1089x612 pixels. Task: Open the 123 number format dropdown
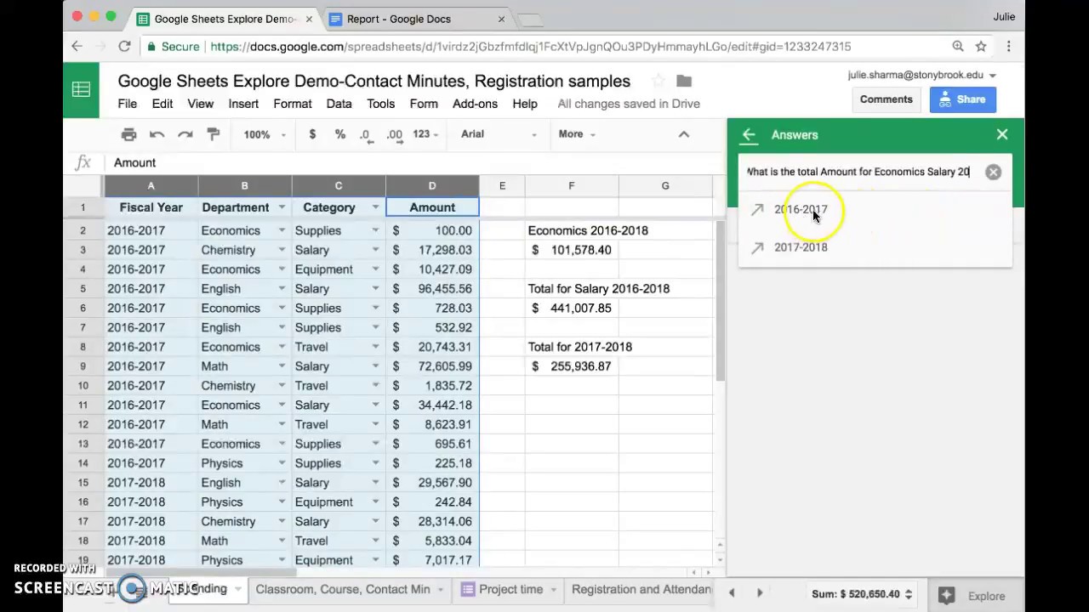[x=425, y=134]
